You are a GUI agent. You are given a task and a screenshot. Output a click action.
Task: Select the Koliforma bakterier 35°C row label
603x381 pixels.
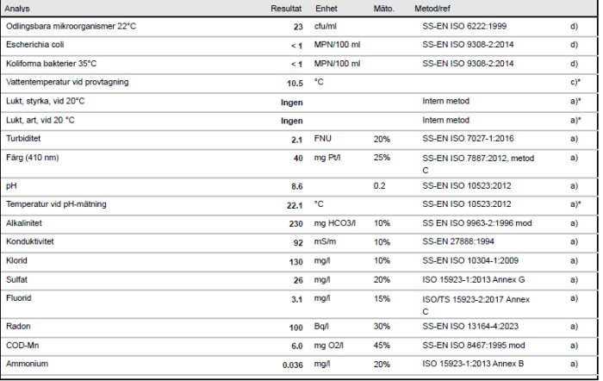point(50,64)
